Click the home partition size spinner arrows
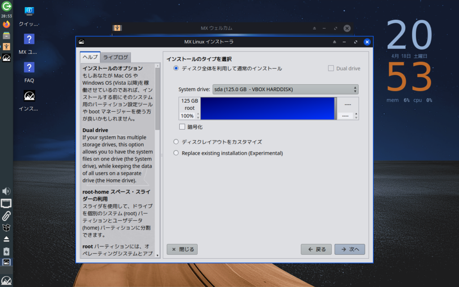 point(356,116)
